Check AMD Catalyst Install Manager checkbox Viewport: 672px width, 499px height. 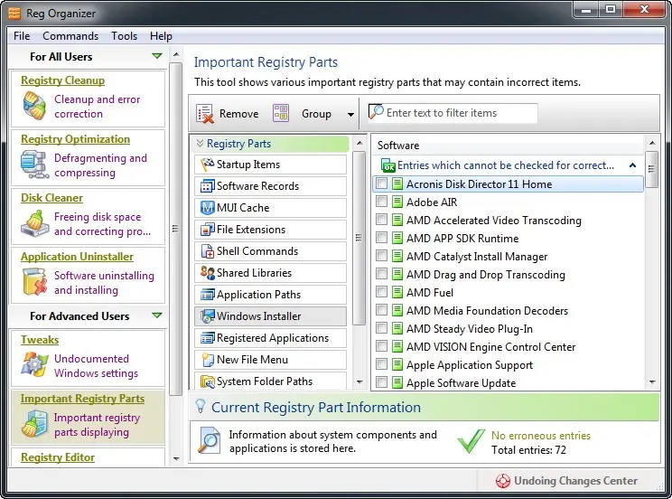coord(381,256)
